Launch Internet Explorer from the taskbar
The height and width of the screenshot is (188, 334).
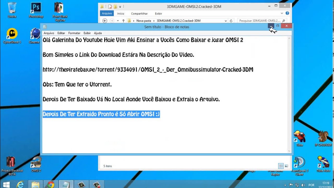point(20,185)
